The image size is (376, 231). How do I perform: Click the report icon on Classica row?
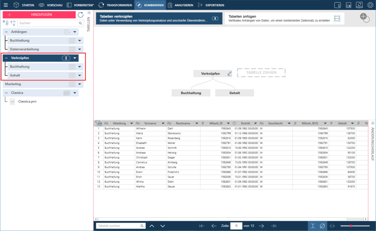67,93
